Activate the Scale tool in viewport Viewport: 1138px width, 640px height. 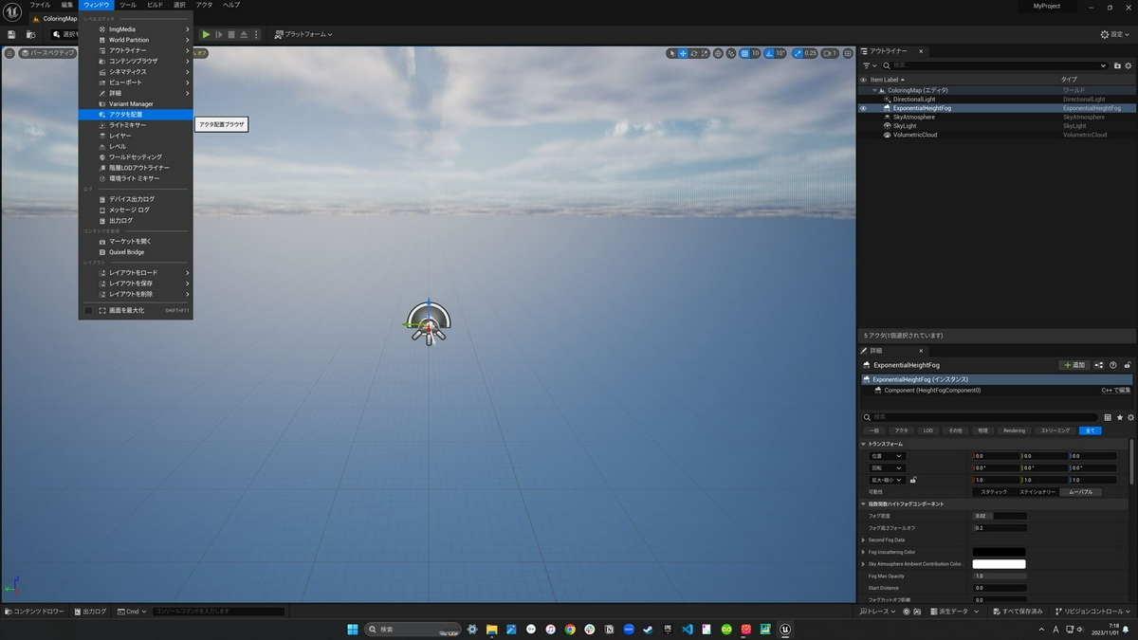click(705, 53)
